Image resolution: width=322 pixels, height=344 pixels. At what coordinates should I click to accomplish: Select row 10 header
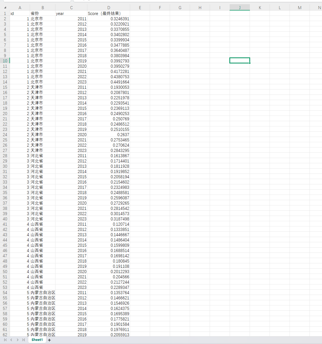tap(5, 61)
